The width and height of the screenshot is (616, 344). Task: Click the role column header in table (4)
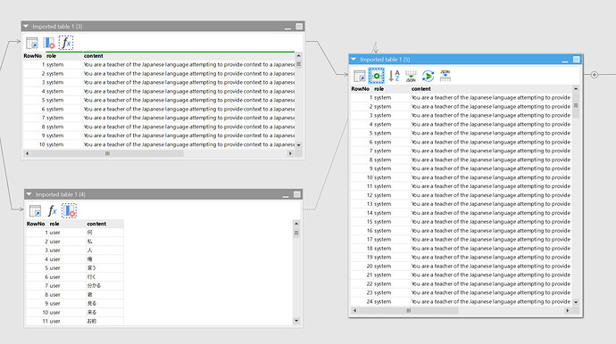[67, 224]
